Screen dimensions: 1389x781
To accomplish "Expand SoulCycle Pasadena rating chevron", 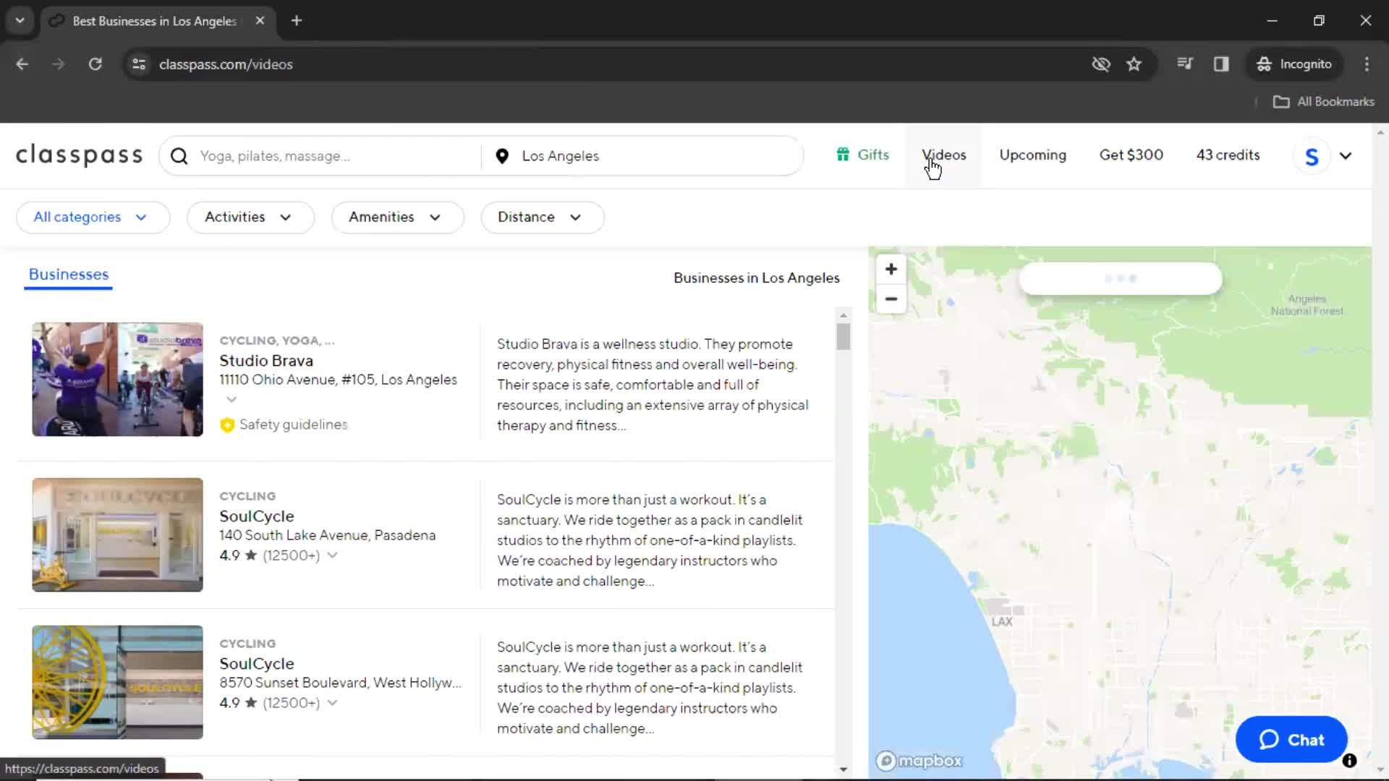I will [332, 555].
